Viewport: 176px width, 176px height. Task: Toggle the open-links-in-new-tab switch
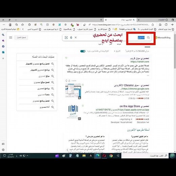(83, 51)
